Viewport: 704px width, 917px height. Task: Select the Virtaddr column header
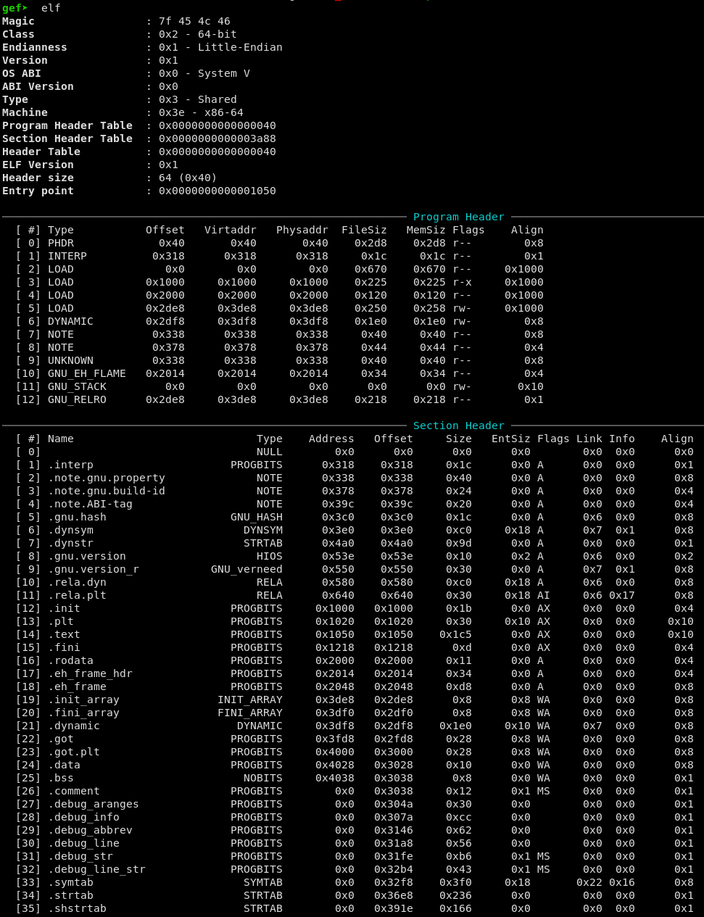click(231, 230)
